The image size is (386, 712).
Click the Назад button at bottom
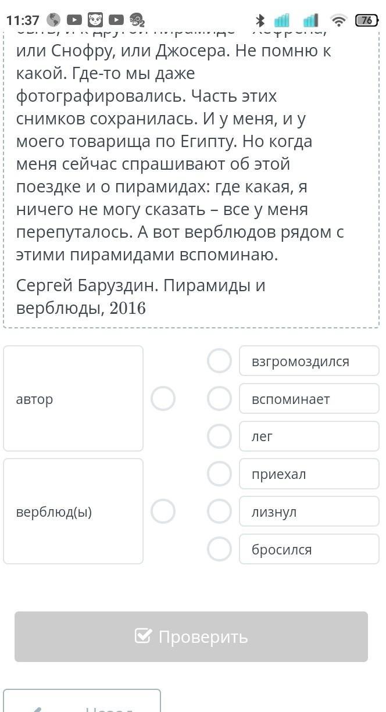pyautogui.click(x=82, y=703)
